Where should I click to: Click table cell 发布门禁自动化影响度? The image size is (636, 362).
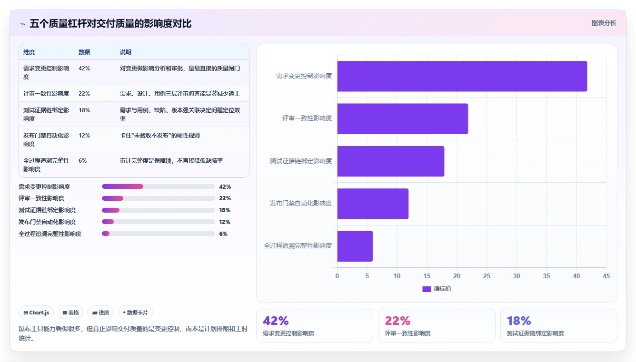[x=46, y=139]
